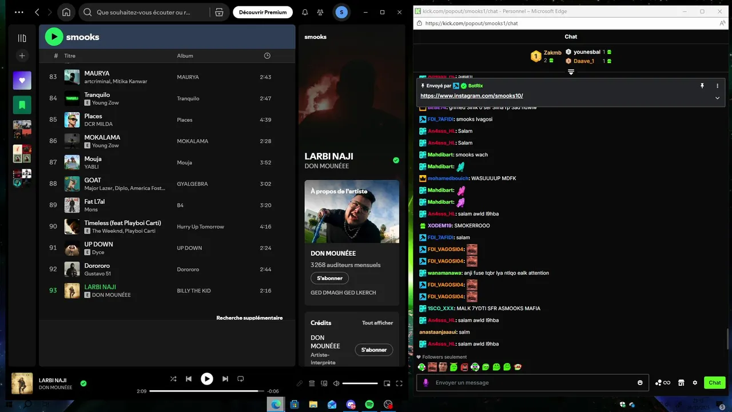Select track MOKALAMA row title
The image size is (732, 412).
pos(102,137)
